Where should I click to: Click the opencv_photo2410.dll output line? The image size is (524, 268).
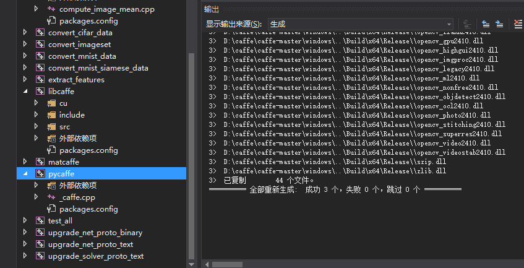[350, 115]
